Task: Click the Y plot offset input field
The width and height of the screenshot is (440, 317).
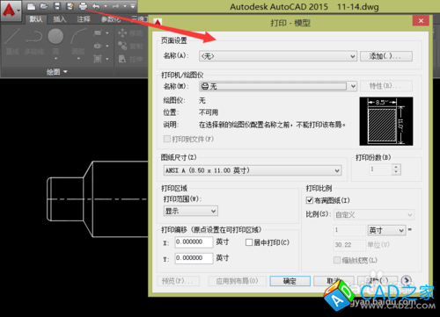Action: tap(194, 258)
